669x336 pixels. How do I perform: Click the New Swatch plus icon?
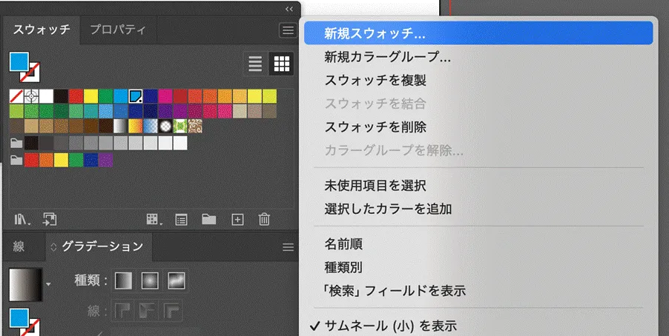(x=237, y=219)
